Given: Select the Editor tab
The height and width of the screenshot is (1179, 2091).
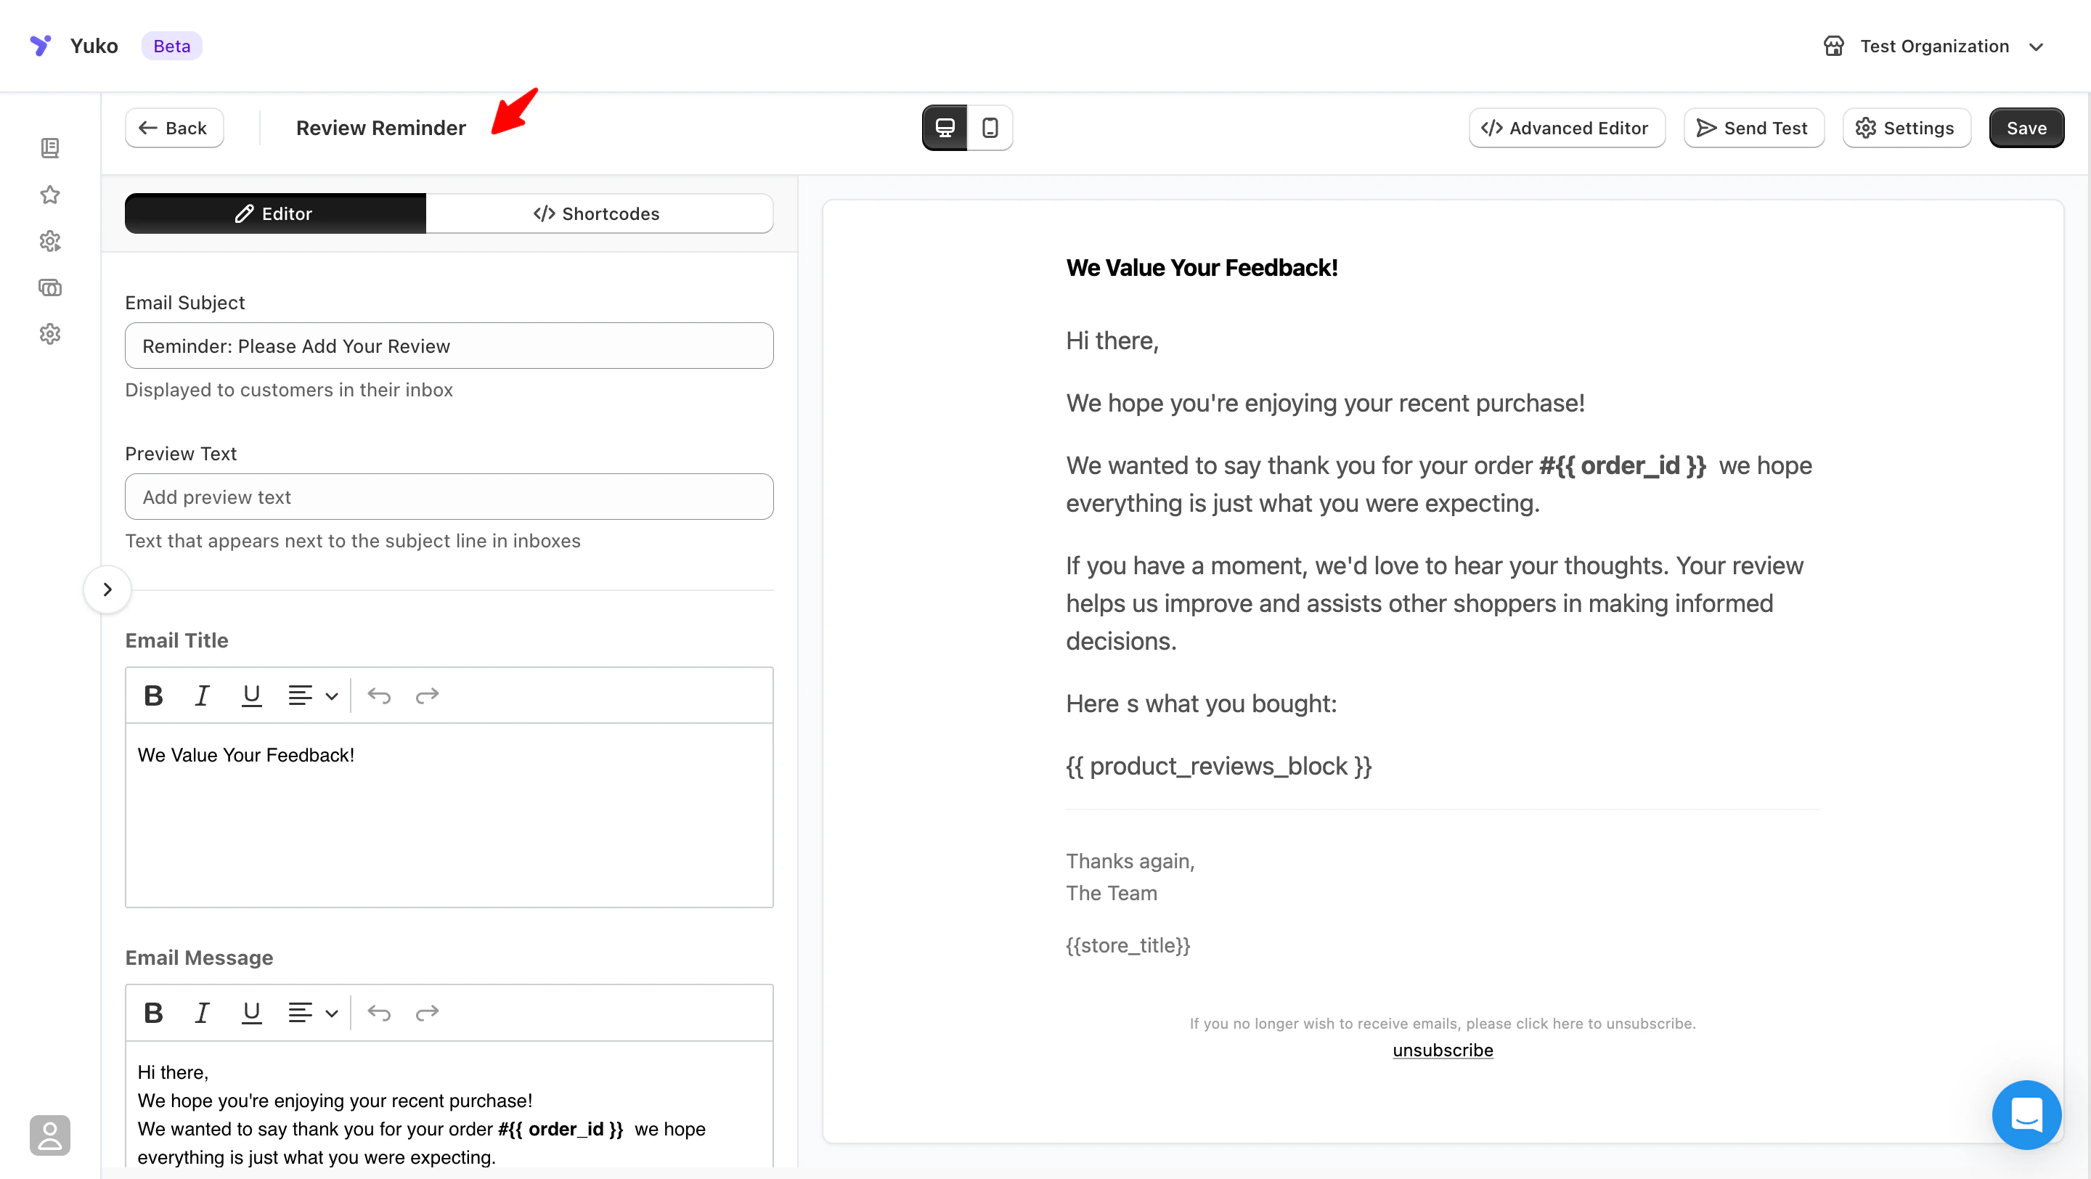Looking at the screenshot, I should tap(275, 213).
